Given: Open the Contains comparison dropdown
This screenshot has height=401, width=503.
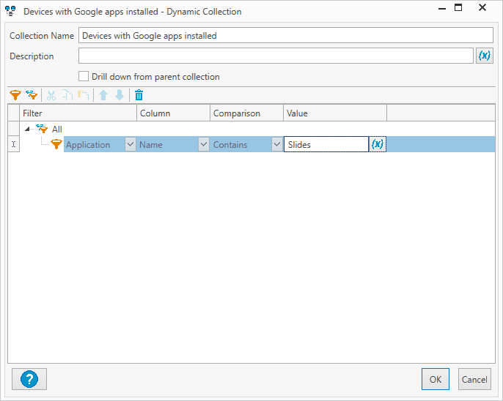Looking at the screenshot, I should pyautogui.click(x=277, y=144).
